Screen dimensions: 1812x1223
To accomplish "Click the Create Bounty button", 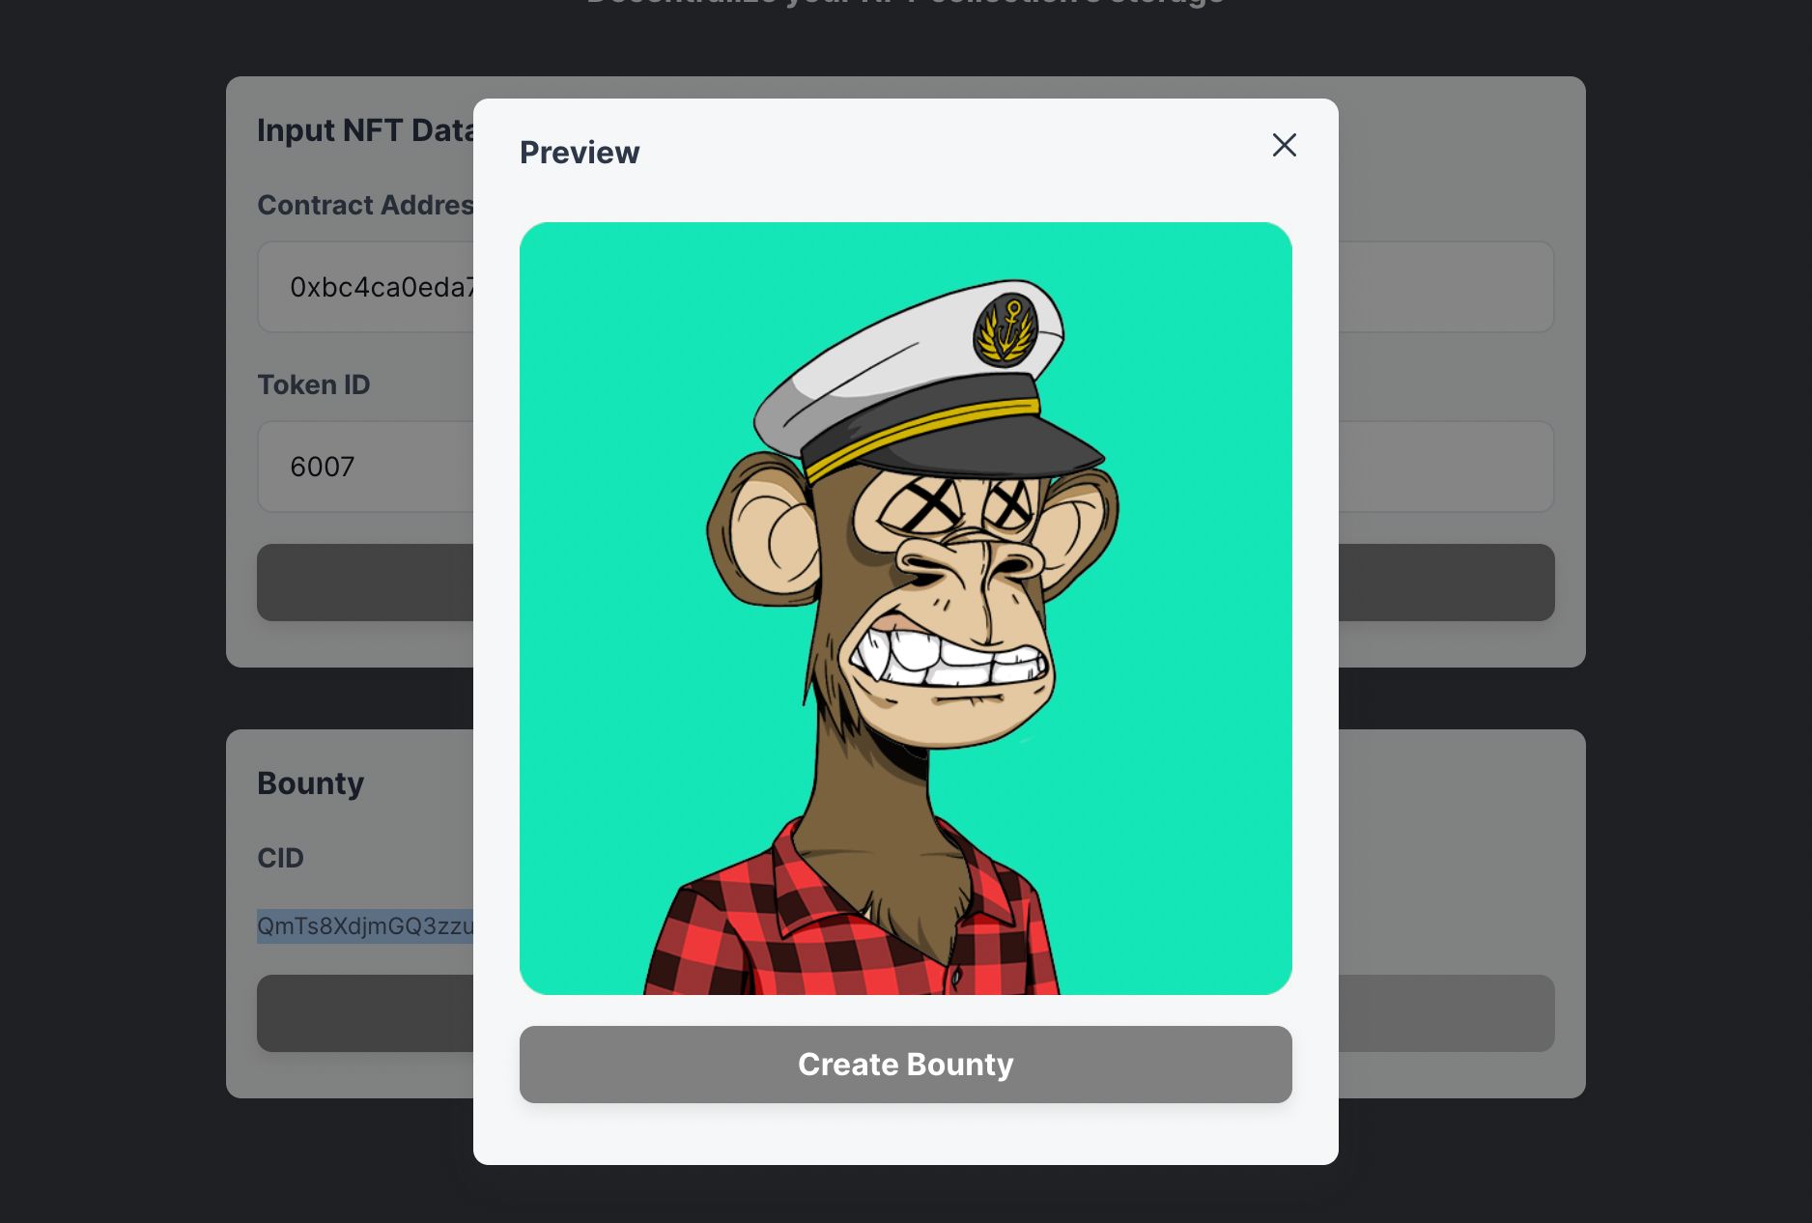I will [905, 1065].
